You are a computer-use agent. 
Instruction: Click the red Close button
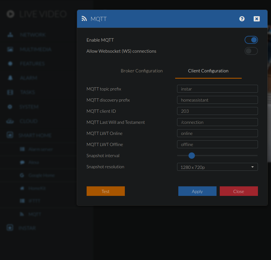(x=239, y=191)
